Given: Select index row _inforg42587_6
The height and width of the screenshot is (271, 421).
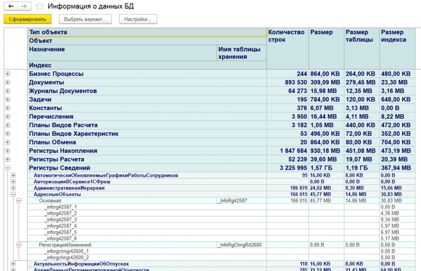Looking at the screenshot, I should (x=60, y=239).
